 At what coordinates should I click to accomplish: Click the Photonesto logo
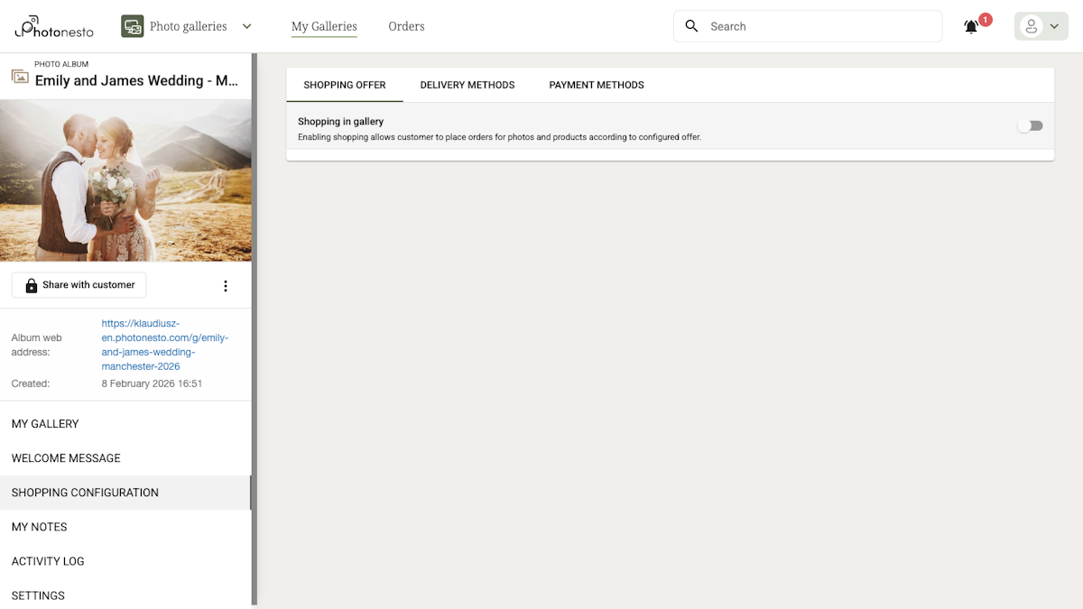(x=51, y=26)
